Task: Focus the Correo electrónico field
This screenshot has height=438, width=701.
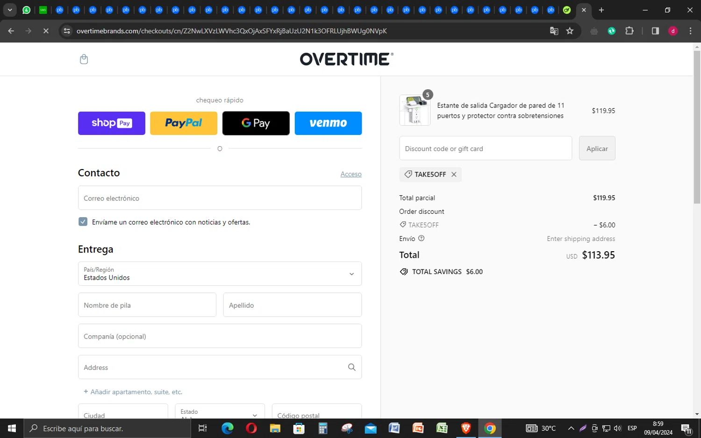Action: point(220,198)
